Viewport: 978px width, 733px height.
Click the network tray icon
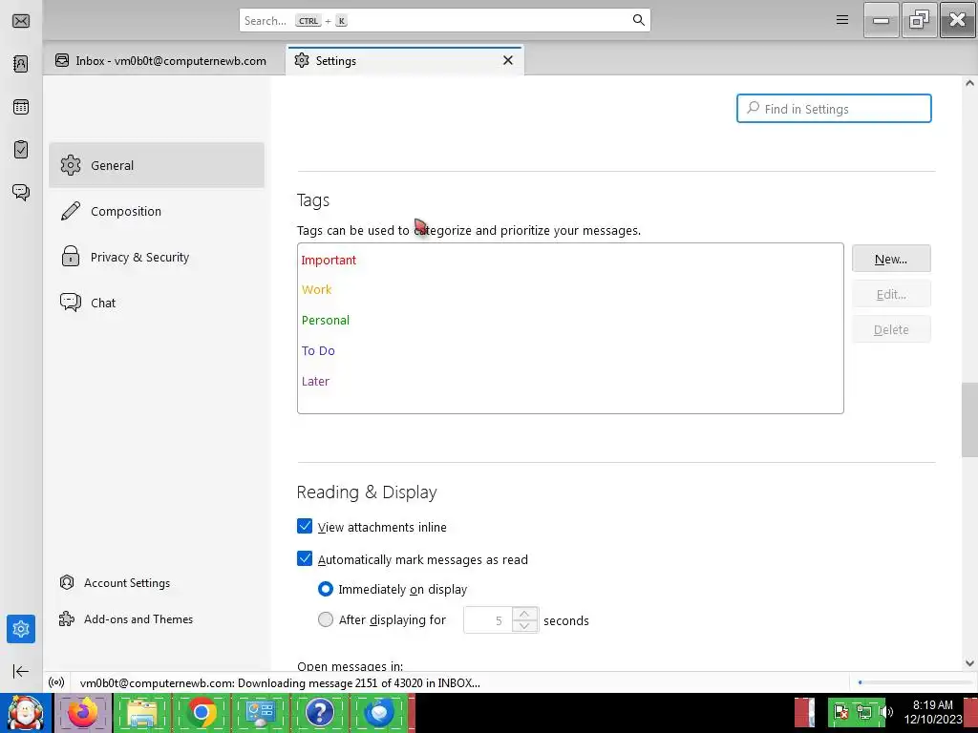pyautogui.click(x=864, y=712)
